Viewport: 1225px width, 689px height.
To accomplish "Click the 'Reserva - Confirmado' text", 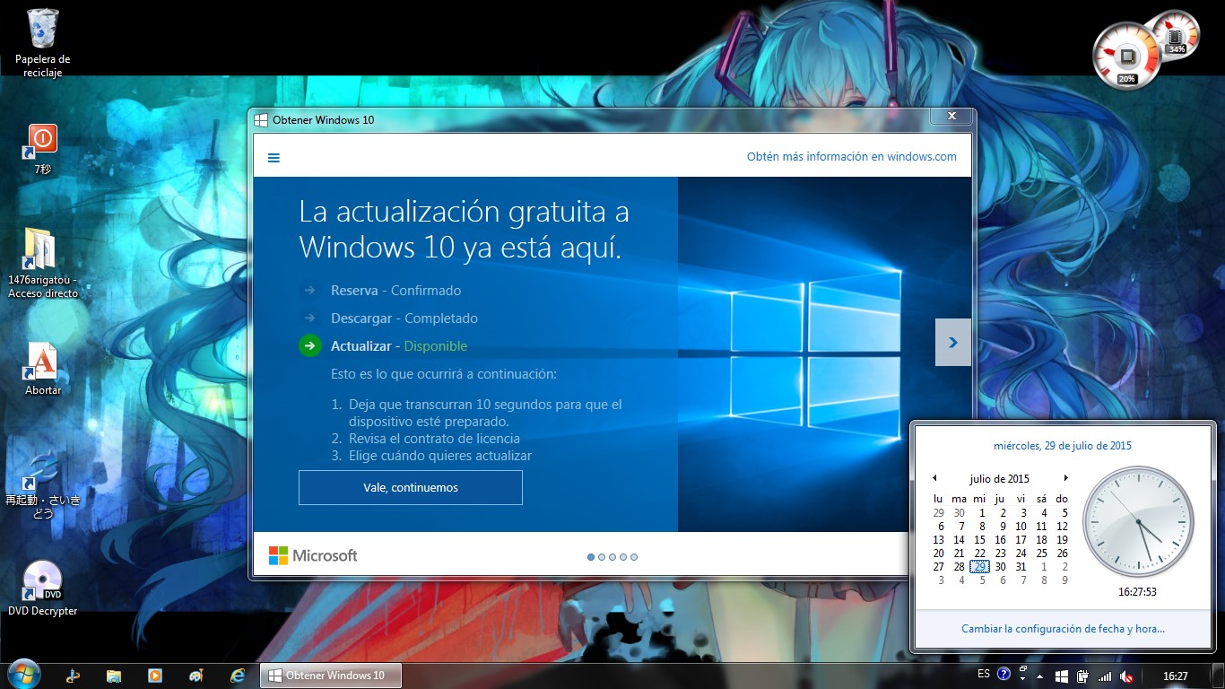I will coord(395,290).
